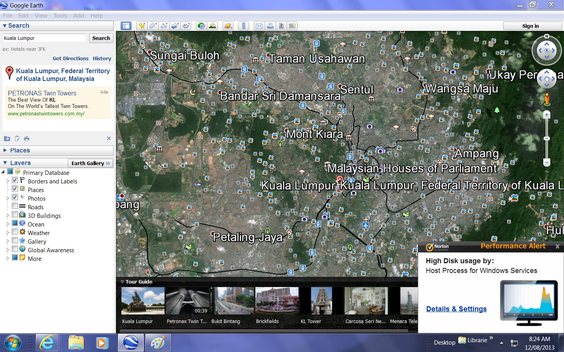Image resolution: width=564 pixels, height=352 pixels.
Task: Expand the Weather layer tree node
Action: coord(8,233)
